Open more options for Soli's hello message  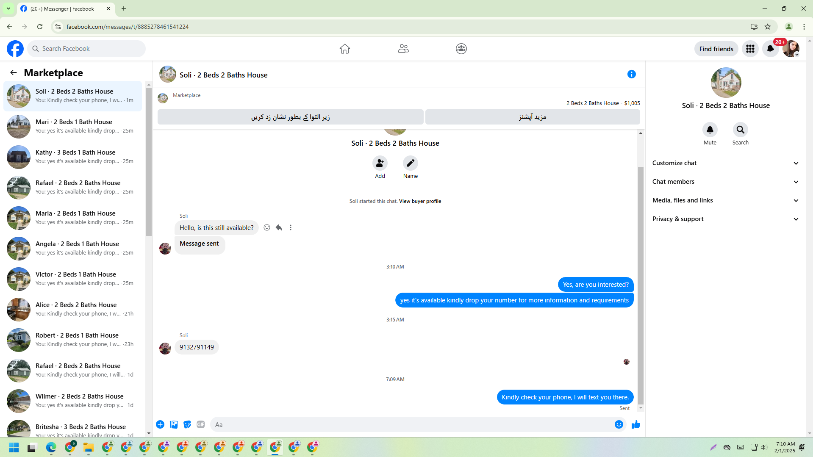(x=291, y=227)
